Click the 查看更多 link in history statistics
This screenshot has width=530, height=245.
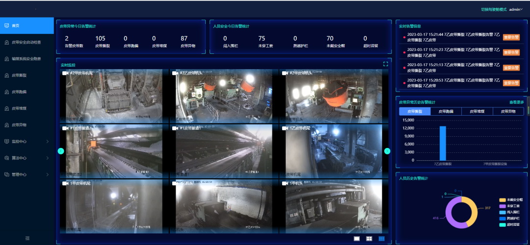click(516, 102)
